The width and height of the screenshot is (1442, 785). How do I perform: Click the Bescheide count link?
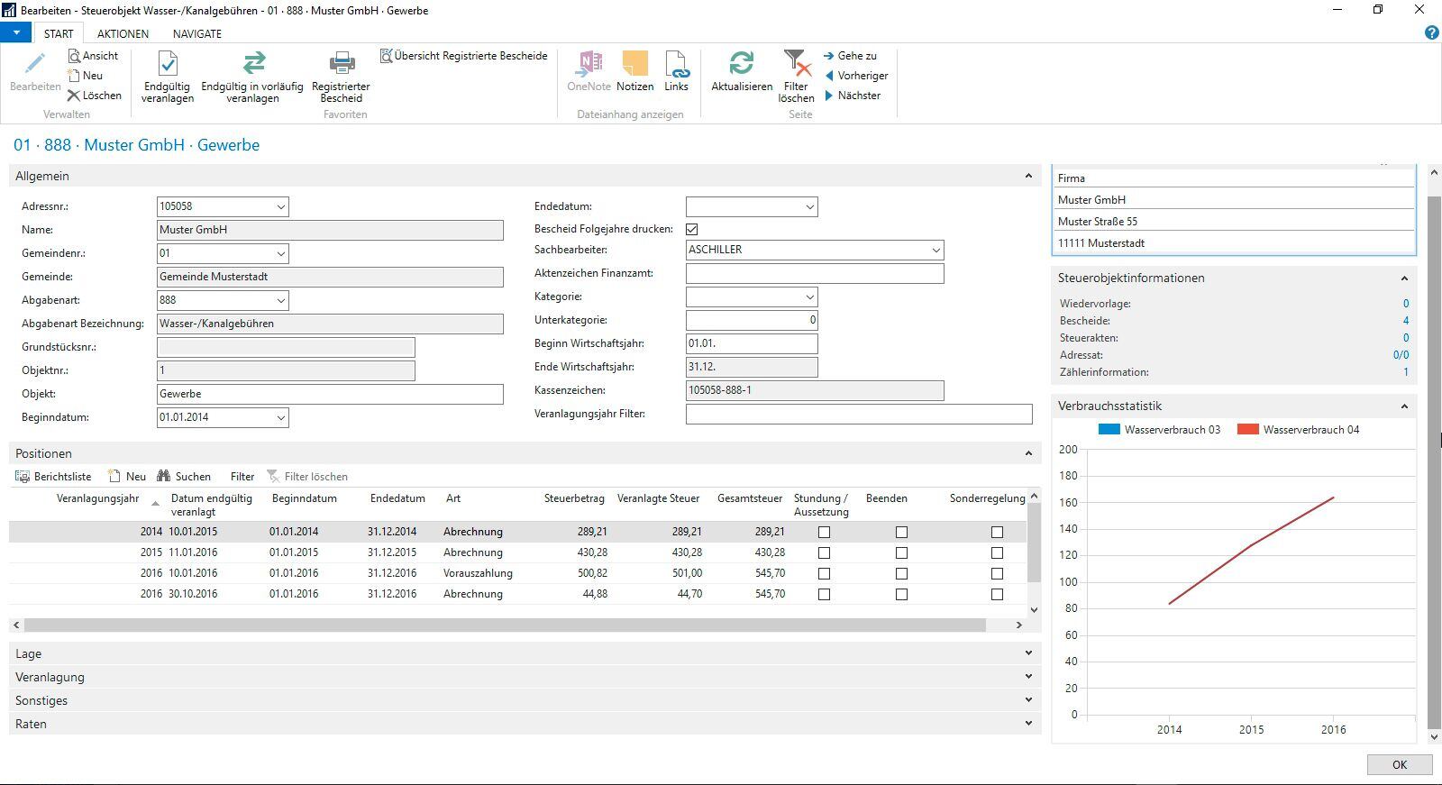[1405, 321]
